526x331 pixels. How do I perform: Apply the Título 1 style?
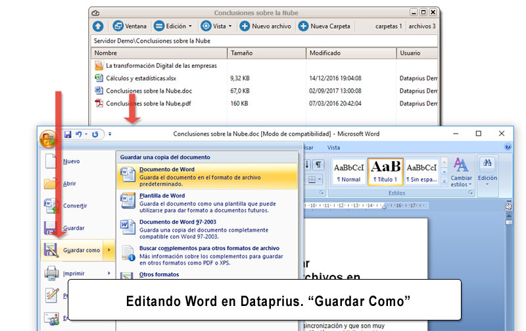385,172
